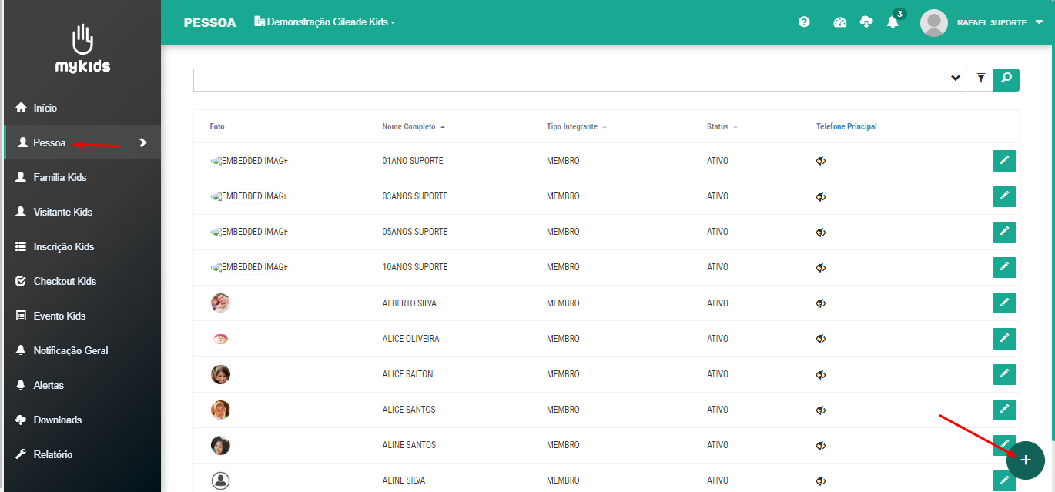Screen dimensions: 1055x492
Task: Click the Foto column header
Action: tap(217, 126)
